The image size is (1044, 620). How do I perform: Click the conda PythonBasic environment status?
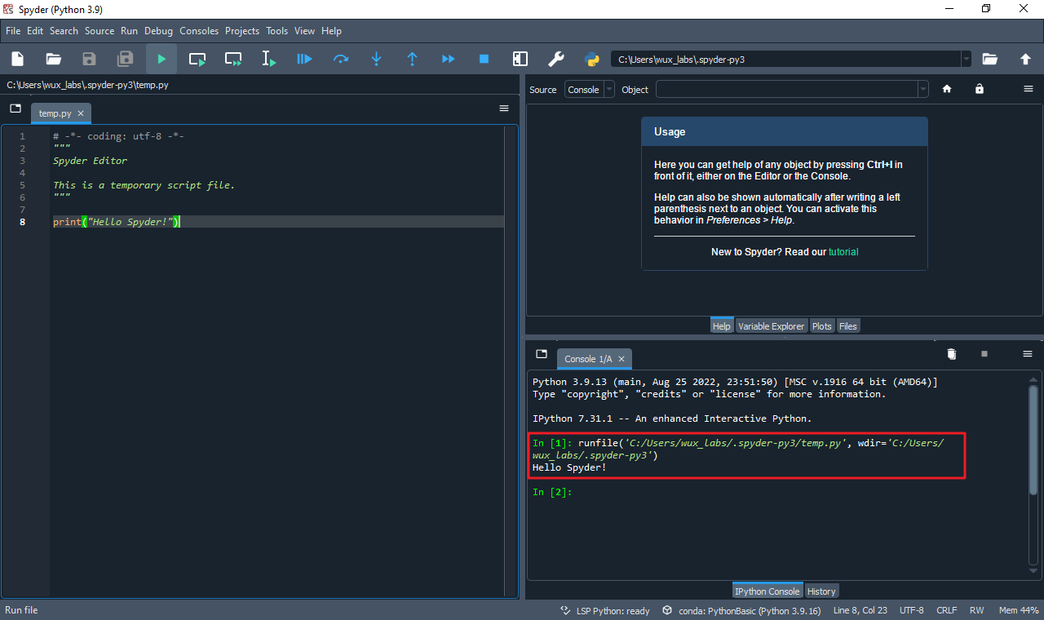[741, 610]
